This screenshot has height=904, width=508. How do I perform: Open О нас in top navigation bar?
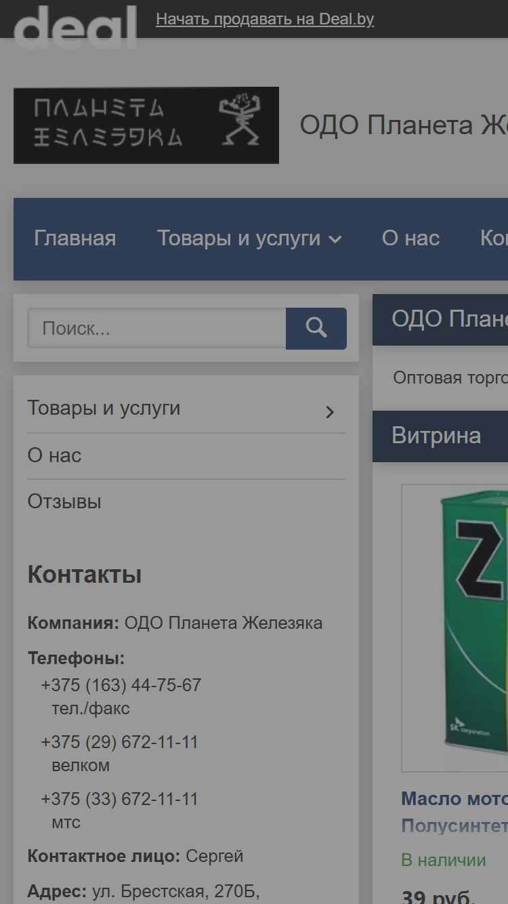coord(410,238)
